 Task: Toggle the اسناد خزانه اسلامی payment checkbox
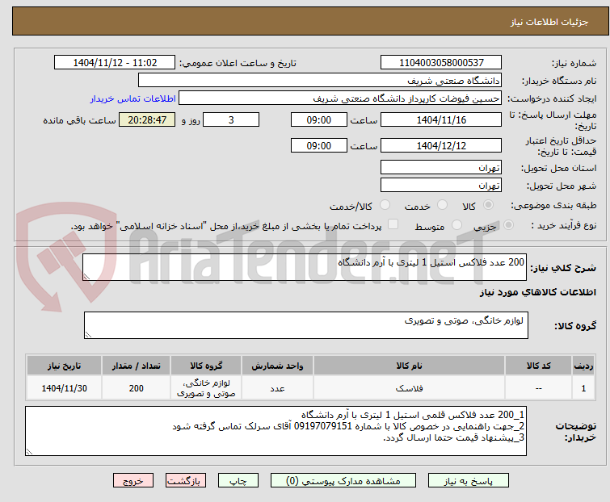click(x=393, y=224)
